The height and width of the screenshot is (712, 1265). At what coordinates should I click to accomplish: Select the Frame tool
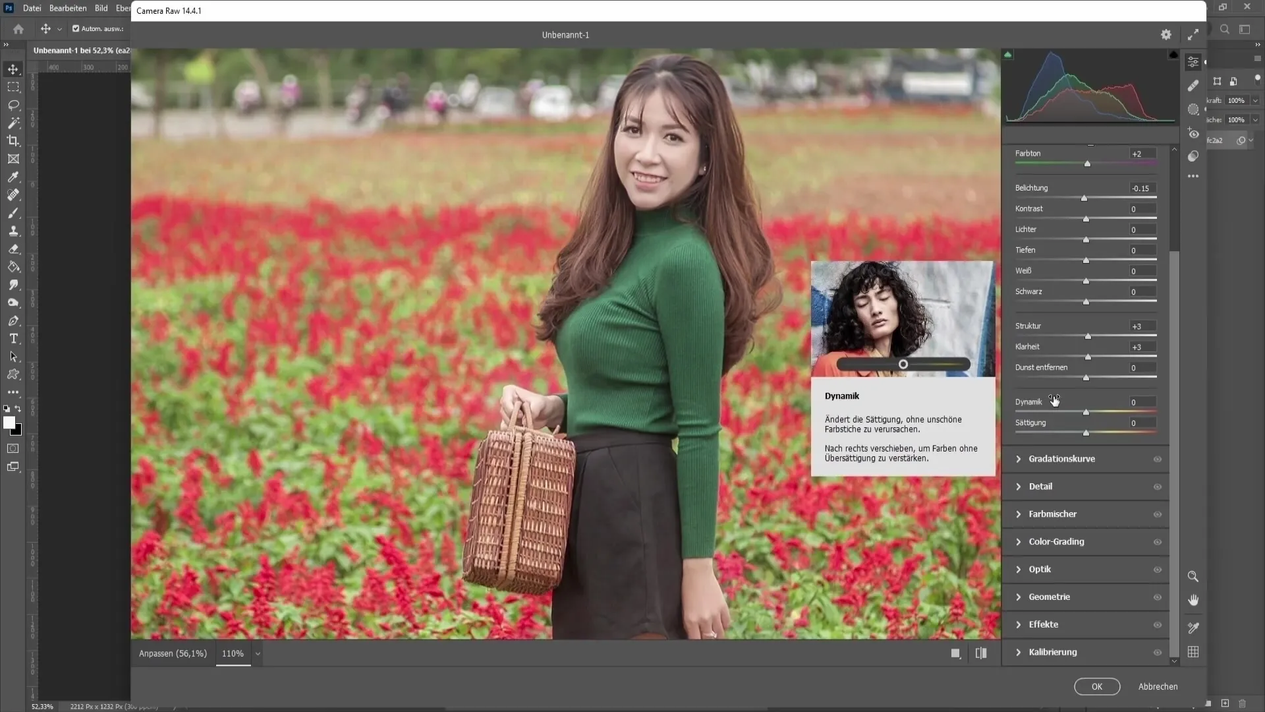(x=13, y=159)
